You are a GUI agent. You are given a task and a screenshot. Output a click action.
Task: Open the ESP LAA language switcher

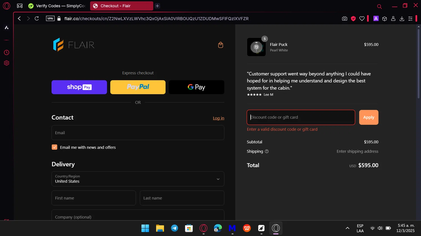tap(360, 228)
